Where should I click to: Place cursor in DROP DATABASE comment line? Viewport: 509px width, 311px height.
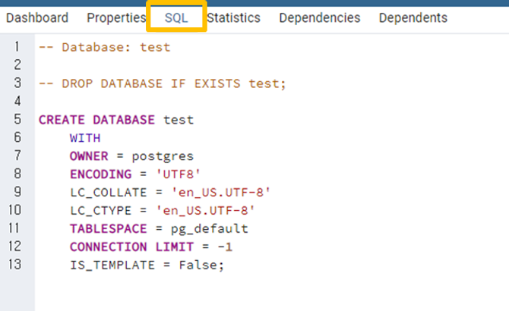(163, 83)
